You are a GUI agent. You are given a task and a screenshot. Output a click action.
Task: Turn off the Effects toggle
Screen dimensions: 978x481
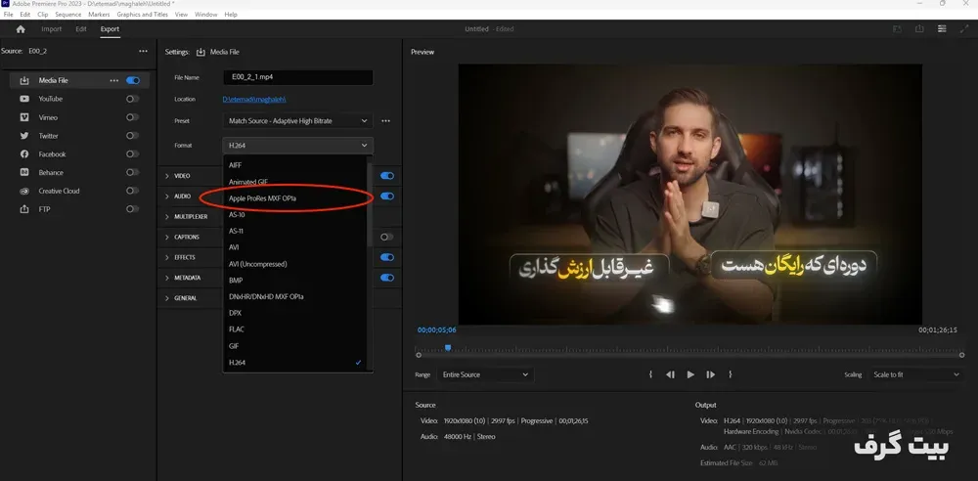click(387, 257)
